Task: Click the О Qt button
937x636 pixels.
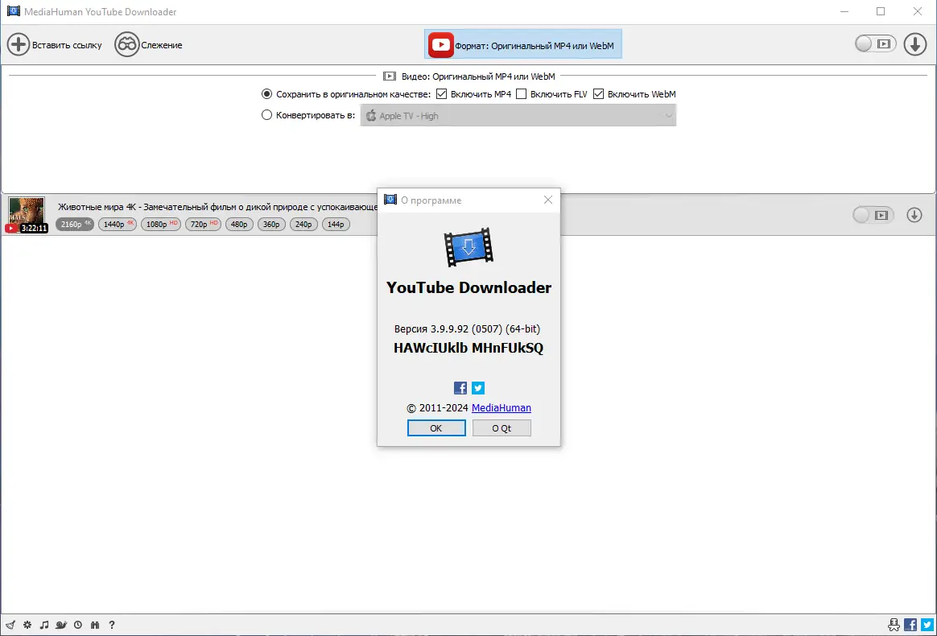Action: click(502, 428)
